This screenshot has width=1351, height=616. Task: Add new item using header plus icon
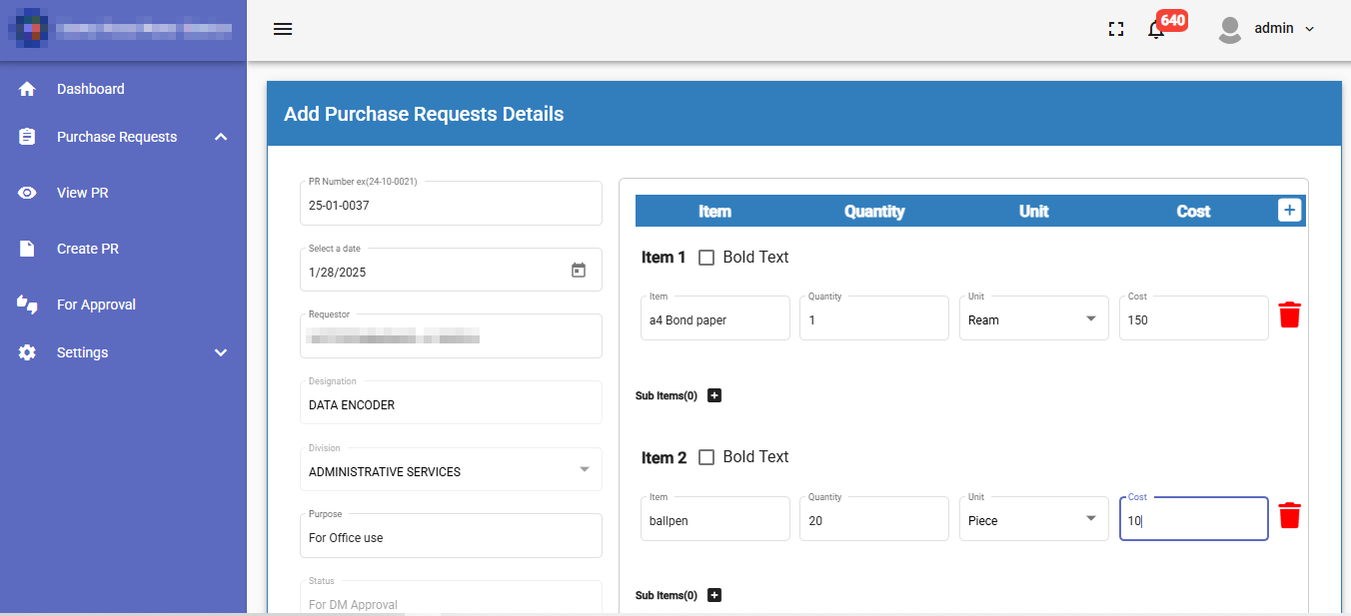(x=1289, y=210)
